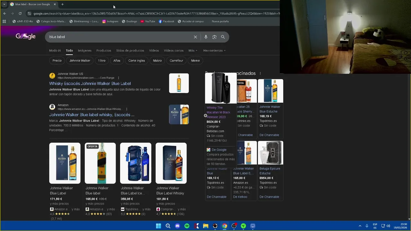
Task: Open the Duolingo bookmark
Action: pyautogui.click(x=129, y=21)
